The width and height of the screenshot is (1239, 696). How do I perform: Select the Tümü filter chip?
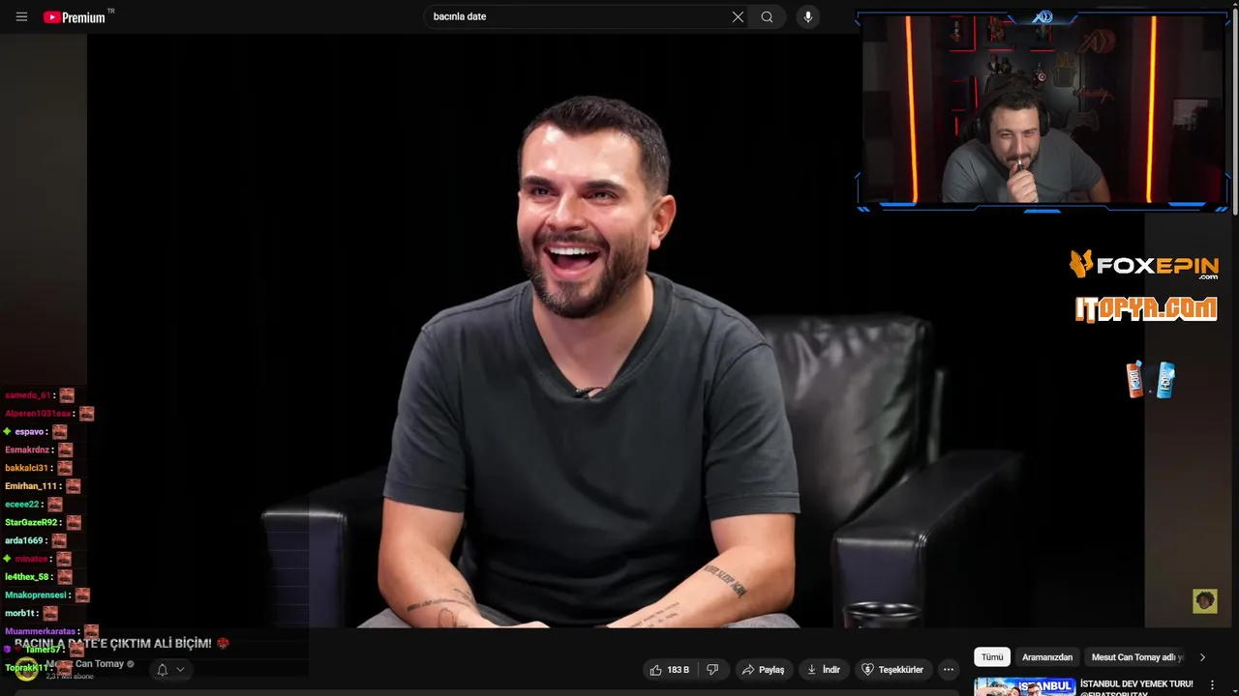point(992,657)
